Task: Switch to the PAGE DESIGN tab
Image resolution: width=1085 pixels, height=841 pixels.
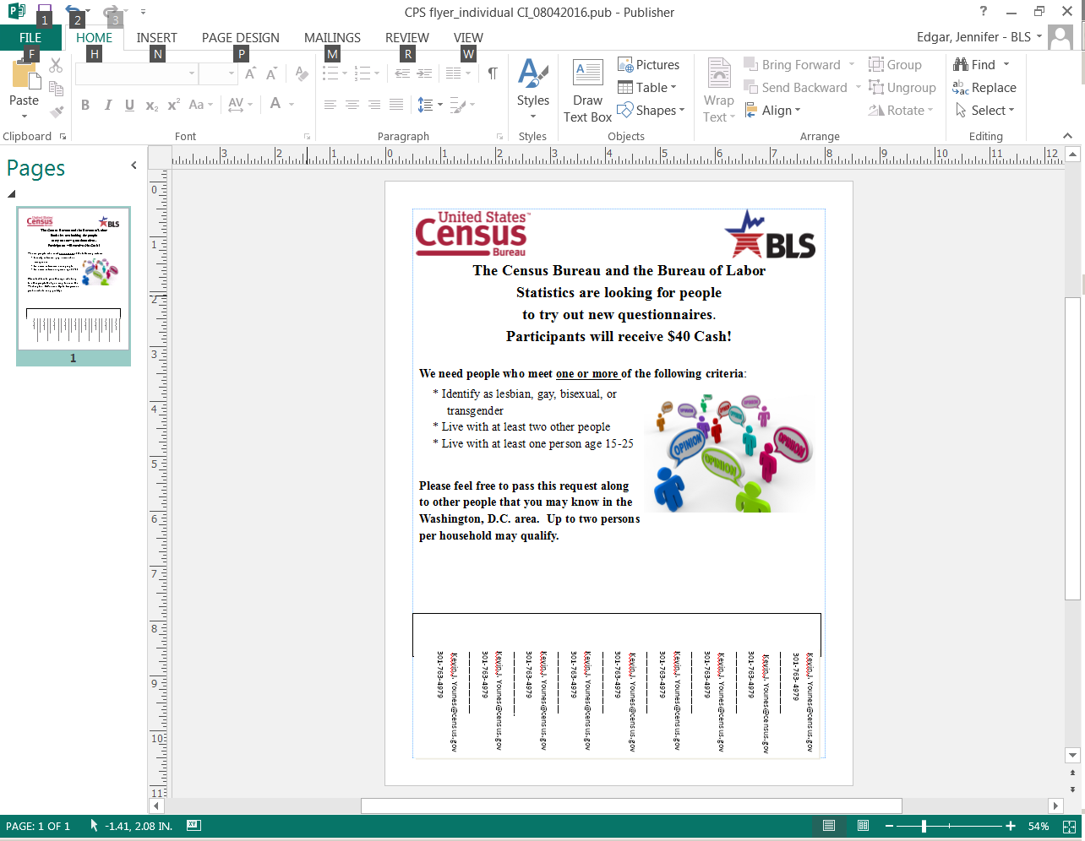Action: 240,38
